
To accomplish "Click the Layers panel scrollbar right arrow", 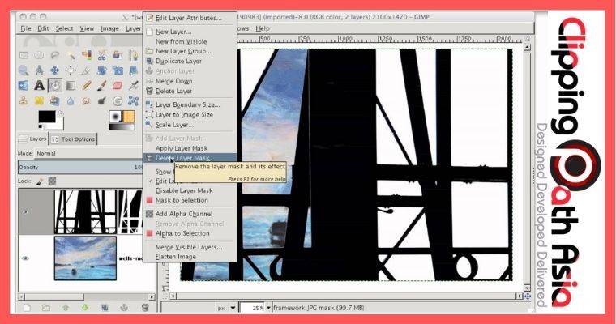I will click(x=152, y=297).
